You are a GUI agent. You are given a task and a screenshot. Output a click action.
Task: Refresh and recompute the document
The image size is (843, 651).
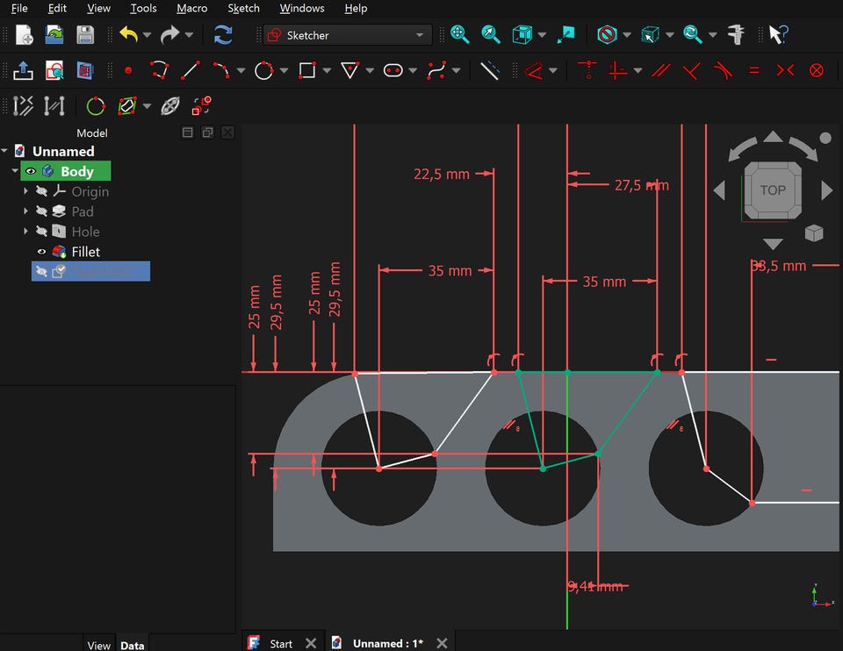223,35
